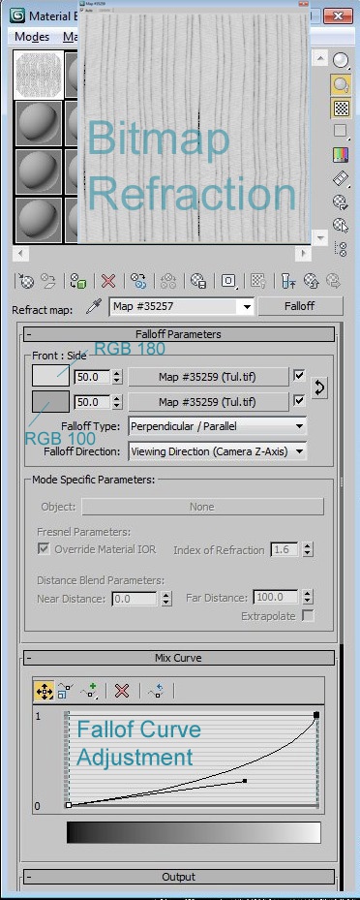Click the Falloff map type button
360x900 pixels.
point(300,306)
